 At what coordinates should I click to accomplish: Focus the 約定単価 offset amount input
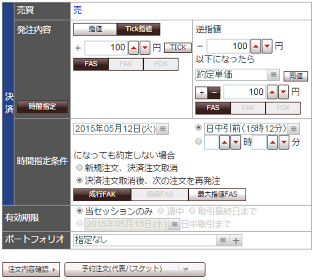[245, 92]
